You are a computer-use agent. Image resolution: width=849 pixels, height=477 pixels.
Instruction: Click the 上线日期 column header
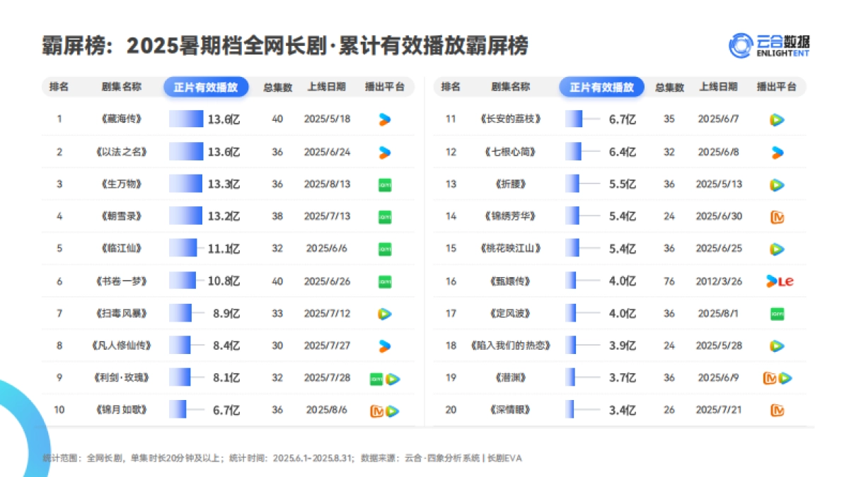325,87
